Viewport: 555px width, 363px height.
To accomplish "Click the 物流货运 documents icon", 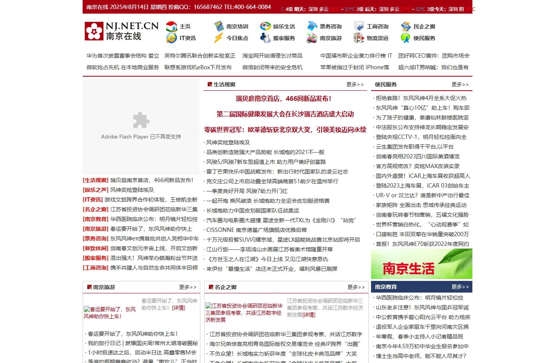I will 359,38.
